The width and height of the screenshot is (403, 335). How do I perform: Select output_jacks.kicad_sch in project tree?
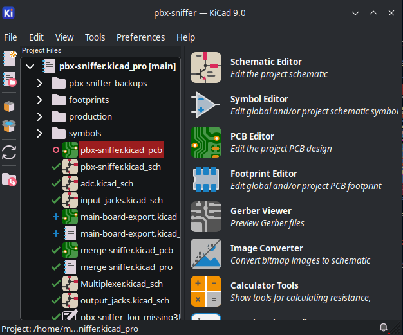(125, 300)
